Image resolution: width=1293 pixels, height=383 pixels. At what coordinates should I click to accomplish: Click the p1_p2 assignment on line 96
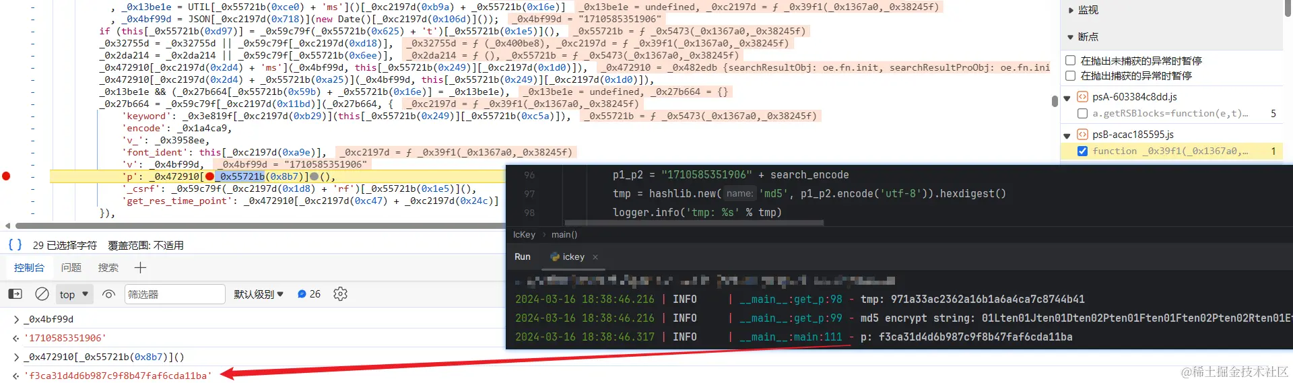[731, 175]
